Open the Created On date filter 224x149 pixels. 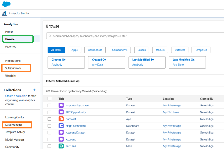[107, 62]
